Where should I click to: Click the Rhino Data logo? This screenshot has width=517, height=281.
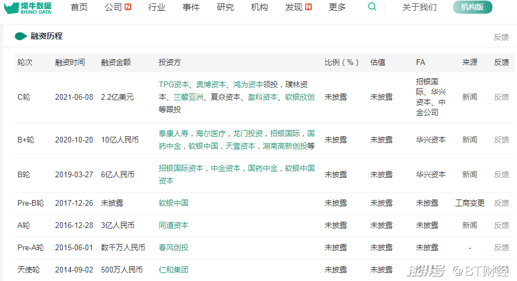tap(27, 7)
